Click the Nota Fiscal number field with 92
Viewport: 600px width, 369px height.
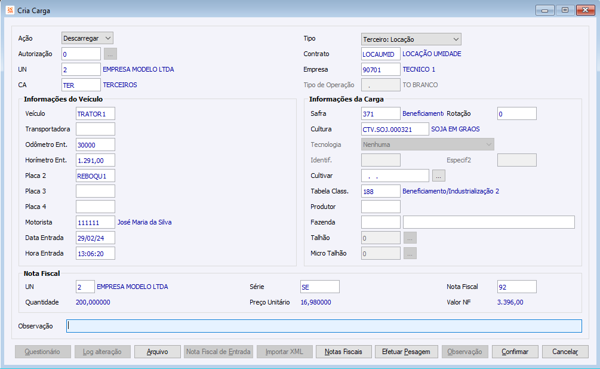tap(517, 287)
